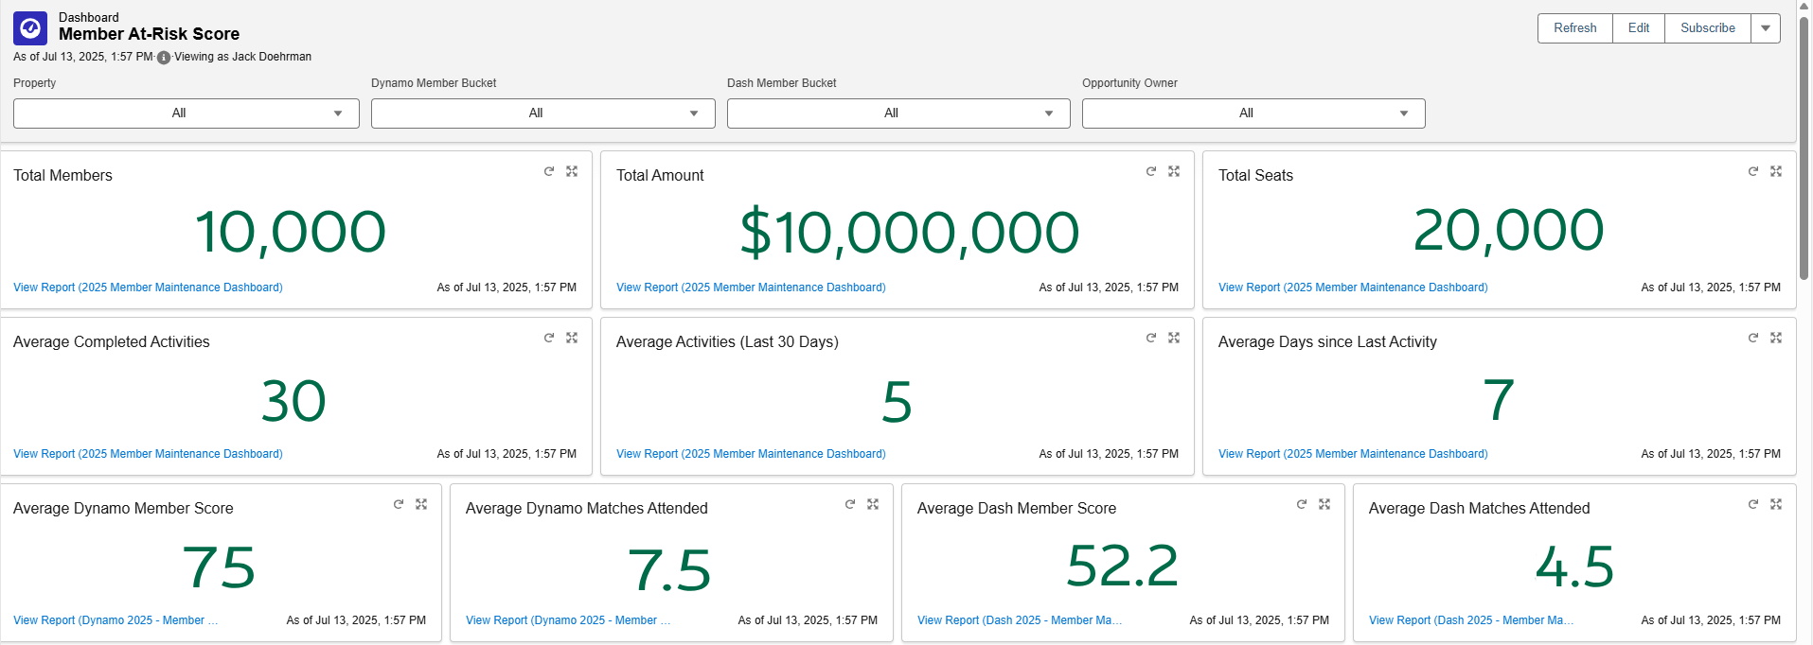Refresh Average Dynamo Matches Attended widget
This screenshot has height=645, width=1813.
point(850,504)
